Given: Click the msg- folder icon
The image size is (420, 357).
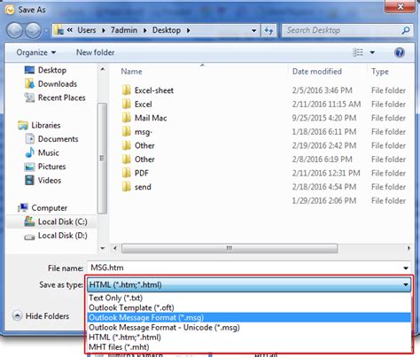Looking at the screenshot, I should click(x=127, y=131).
